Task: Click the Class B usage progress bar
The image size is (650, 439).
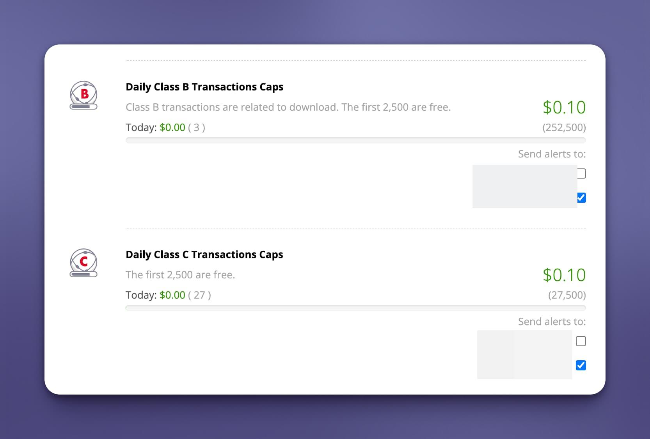Action: [x=355, y=140]
